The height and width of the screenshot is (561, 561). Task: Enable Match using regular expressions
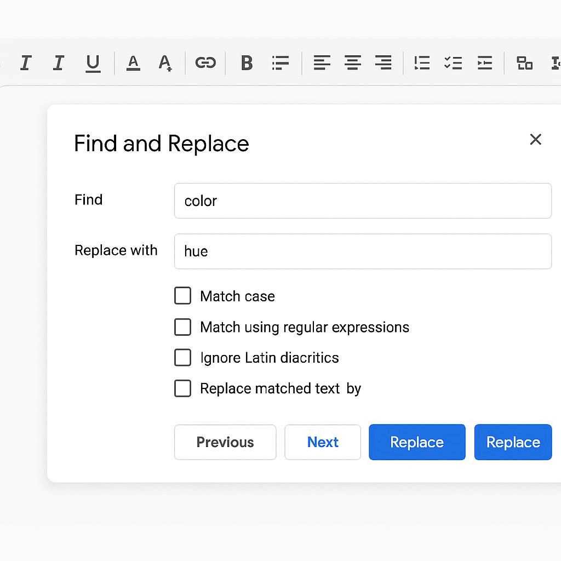pyautogui.click(x=182, y=327)
